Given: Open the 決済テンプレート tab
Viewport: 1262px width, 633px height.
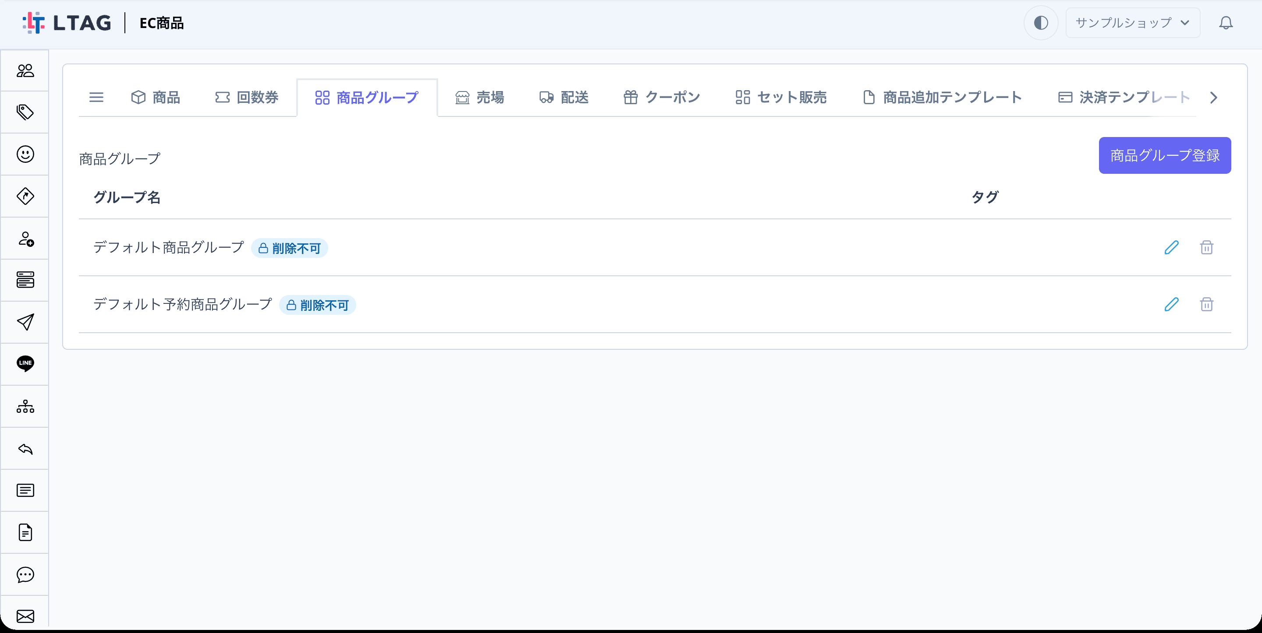Looking at the screenshot, I should 1124,98.
